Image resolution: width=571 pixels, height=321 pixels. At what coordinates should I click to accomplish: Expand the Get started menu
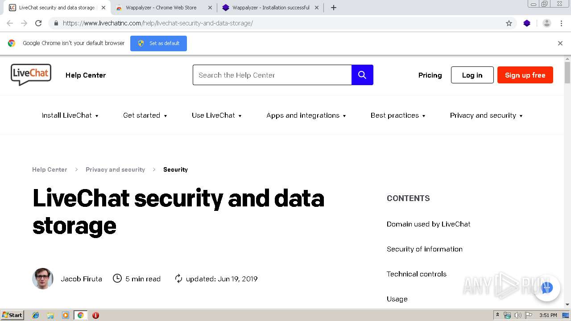145,115
